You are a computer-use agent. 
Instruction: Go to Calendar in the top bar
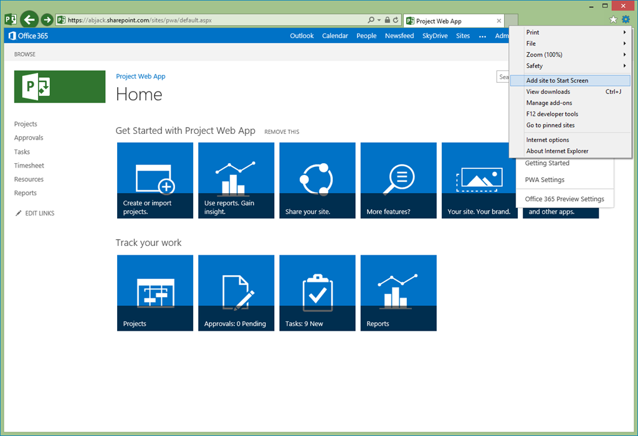click(335, 36)
